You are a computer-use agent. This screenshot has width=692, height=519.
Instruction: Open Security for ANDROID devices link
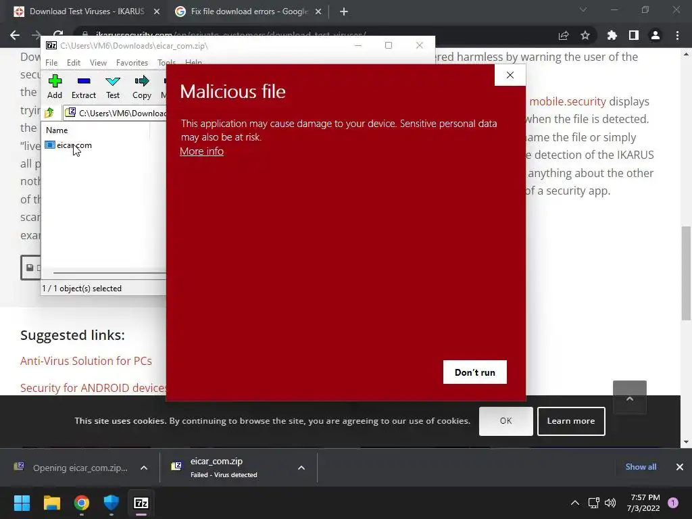coord(93,388)
